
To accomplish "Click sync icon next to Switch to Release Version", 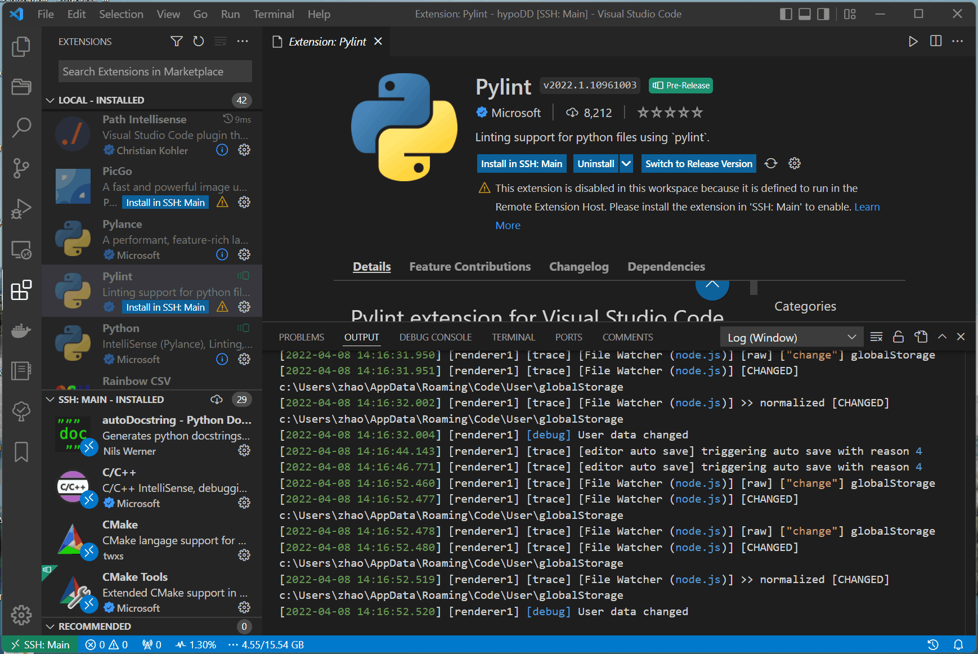I will [x=771, y=163].
